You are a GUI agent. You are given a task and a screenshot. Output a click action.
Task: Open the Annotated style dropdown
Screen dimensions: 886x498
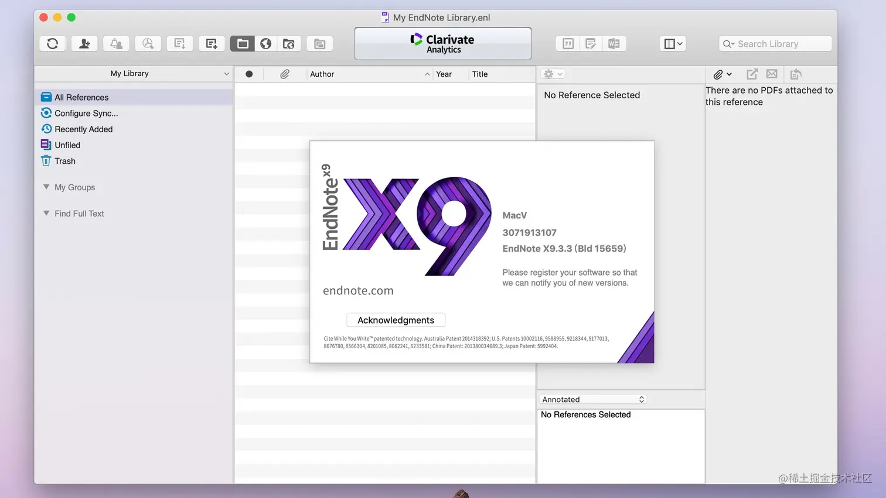click(593, 400)
